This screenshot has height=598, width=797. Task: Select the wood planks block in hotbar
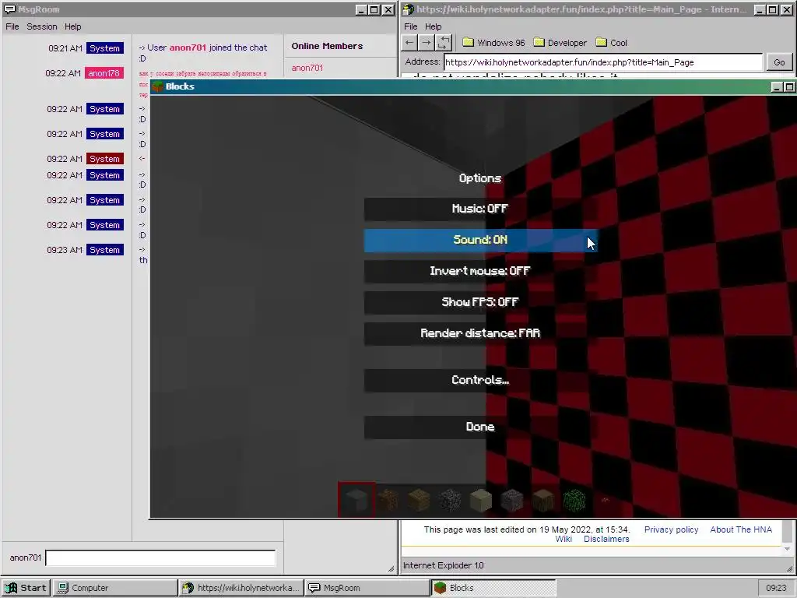coord(419,500)
